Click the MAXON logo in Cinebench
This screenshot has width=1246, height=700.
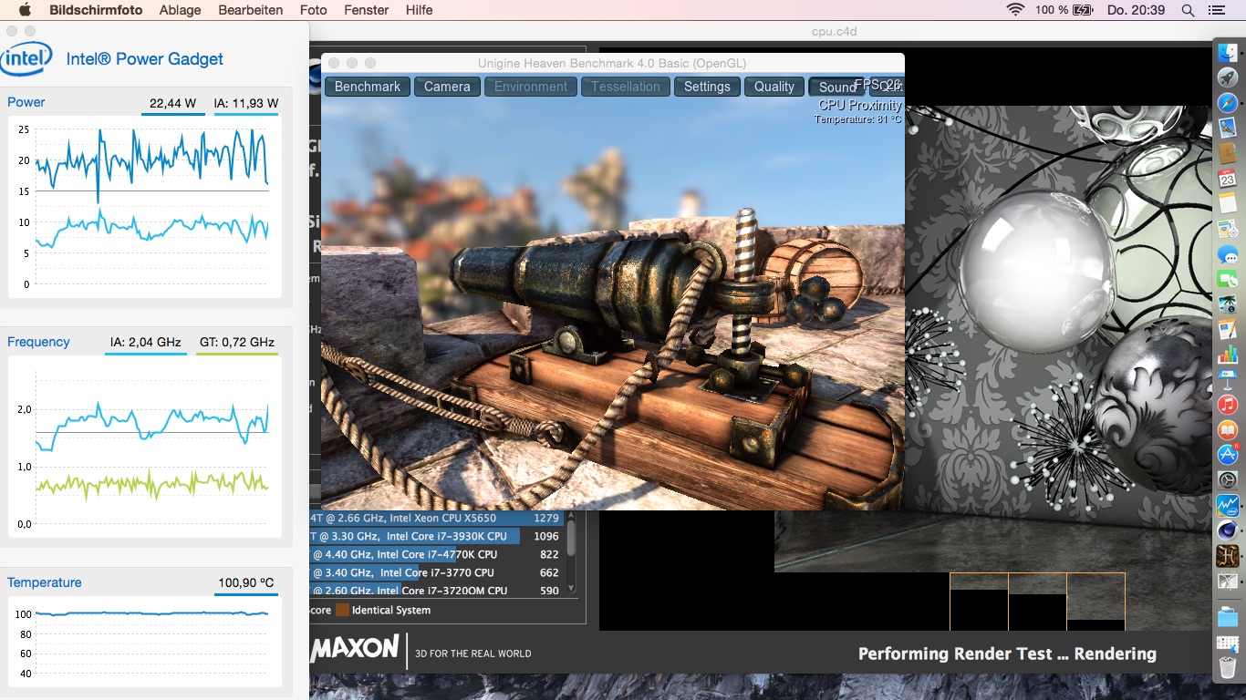[x=355, y=648]
